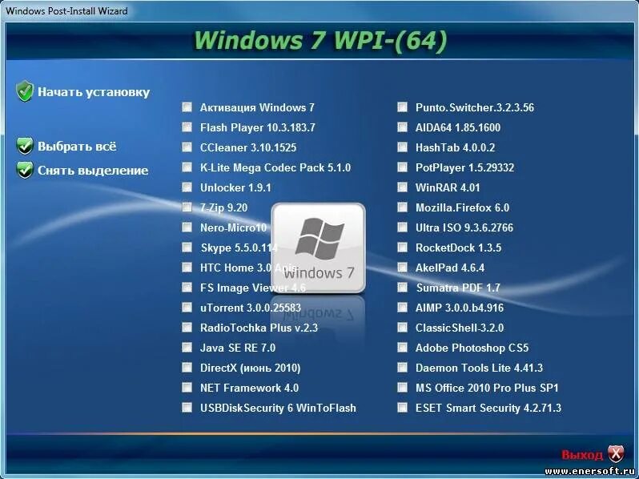Enable the Nero-Micro10 checkbox

point(187,227)
